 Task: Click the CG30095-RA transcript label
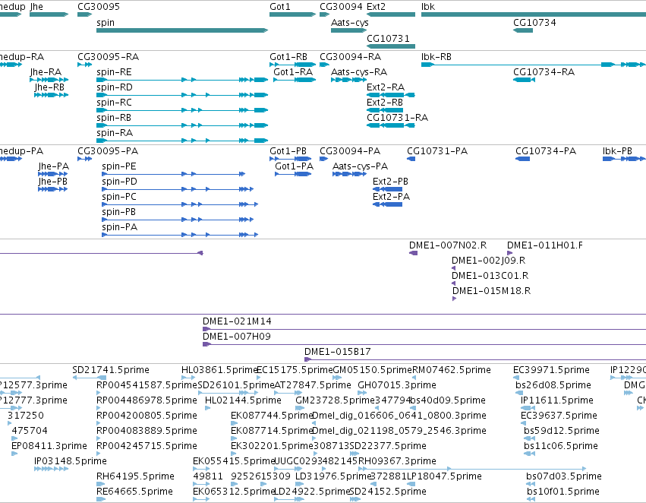[109, 56]
